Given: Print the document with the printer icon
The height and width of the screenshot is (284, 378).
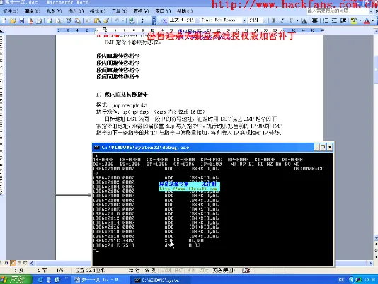Looking at the screenshot, I should 50,20.
